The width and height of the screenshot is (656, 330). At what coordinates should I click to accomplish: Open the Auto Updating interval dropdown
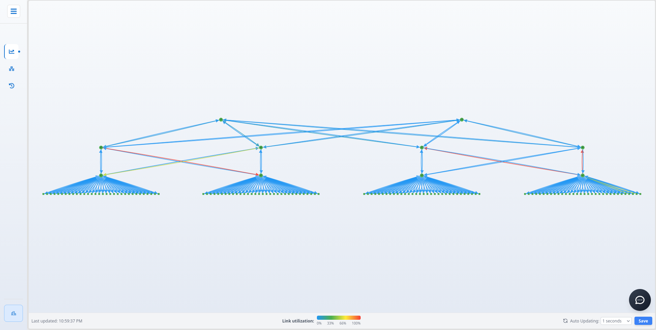coord(615,321)
